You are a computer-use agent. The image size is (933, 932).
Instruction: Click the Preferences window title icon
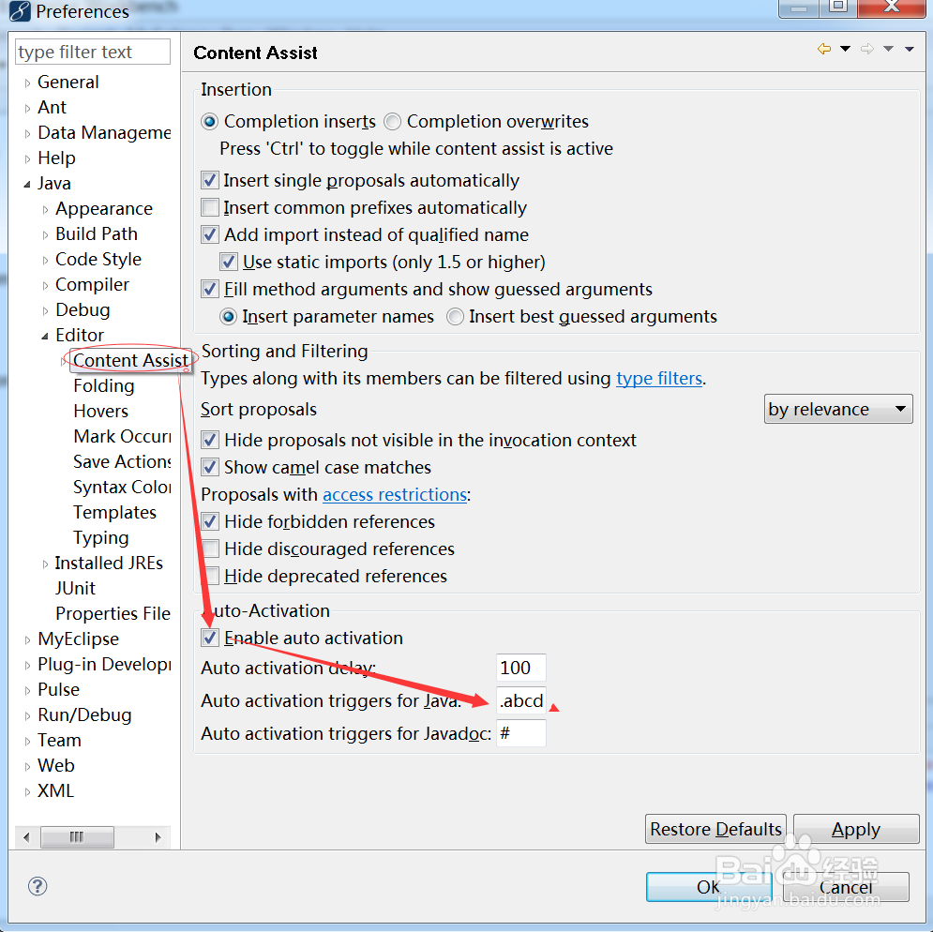coord(19,12)
